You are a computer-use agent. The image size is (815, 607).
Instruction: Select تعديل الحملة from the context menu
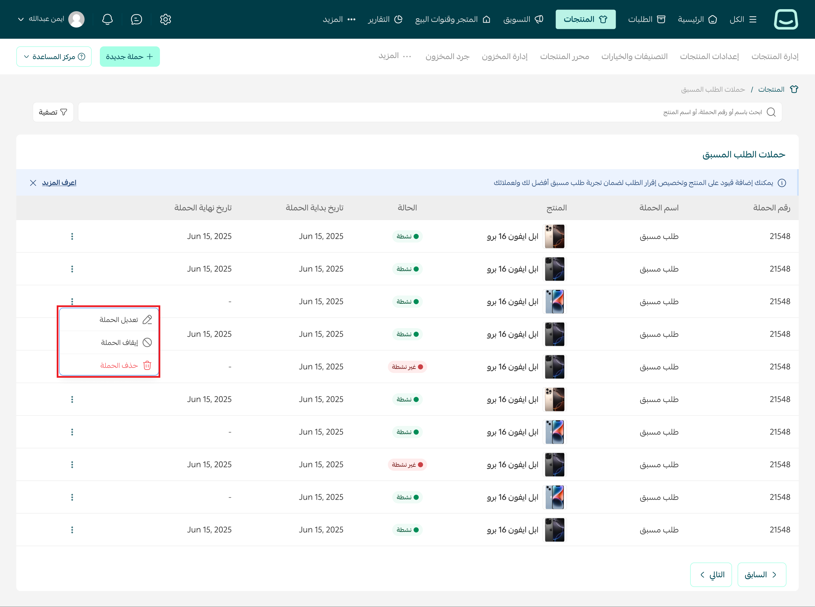[x=119, y=320]
